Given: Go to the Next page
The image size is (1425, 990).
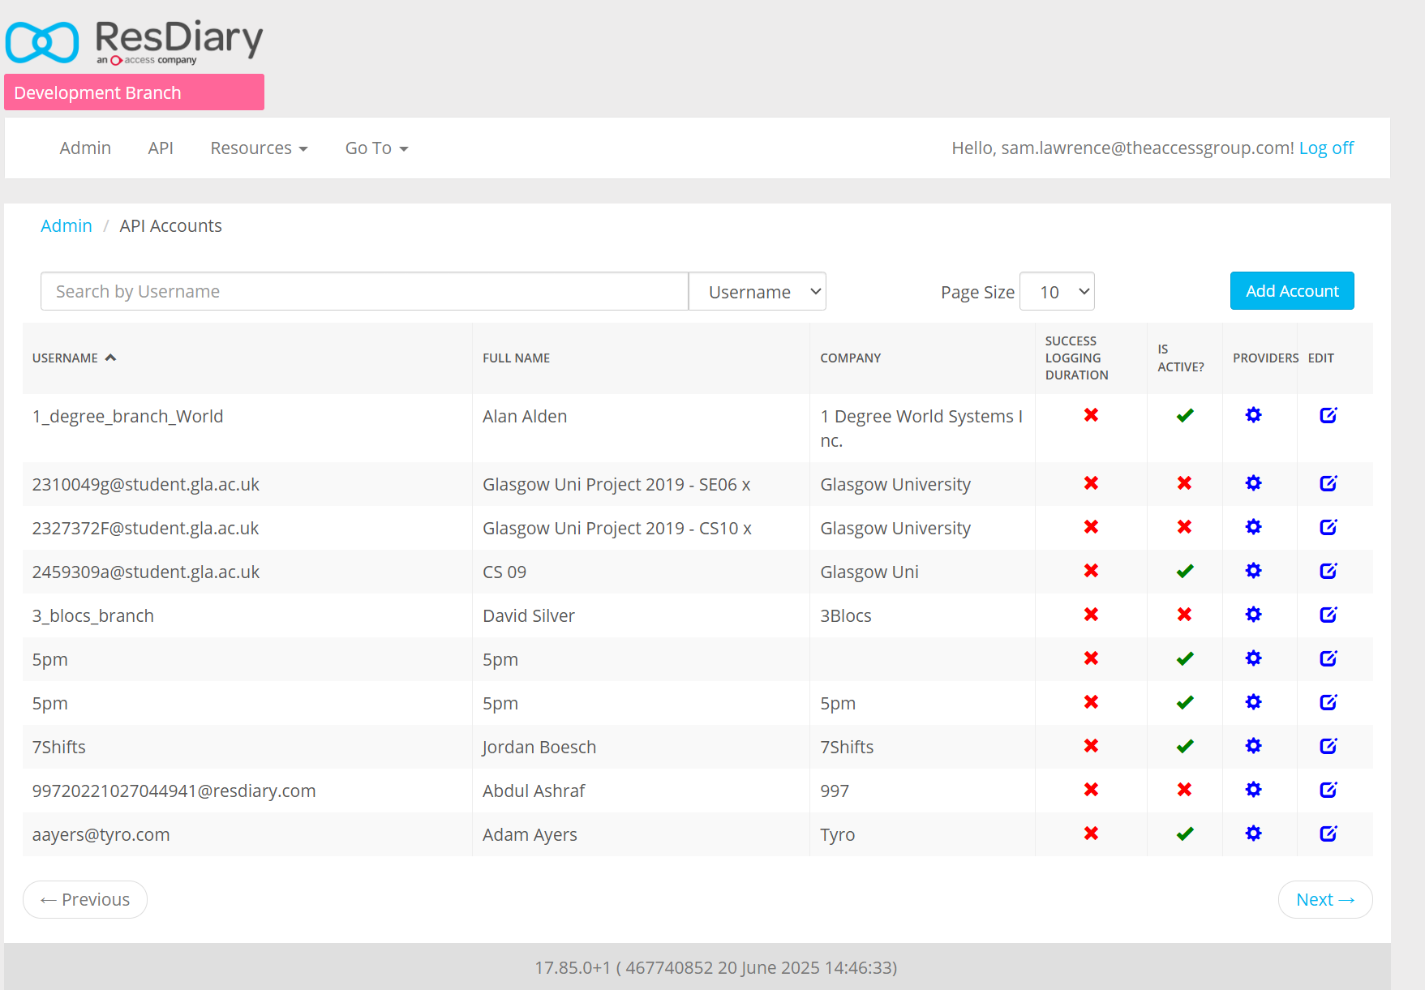Looking at the screenshot, I should click(x=1325, y=899).
